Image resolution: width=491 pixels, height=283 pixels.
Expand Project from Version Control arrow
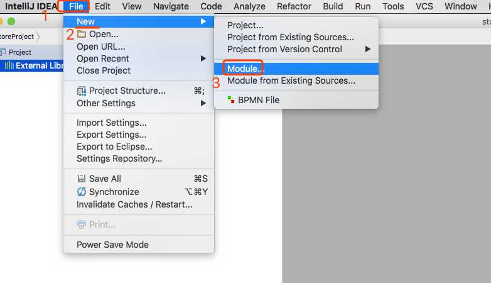pyautogui.click(x=368, y=49)
